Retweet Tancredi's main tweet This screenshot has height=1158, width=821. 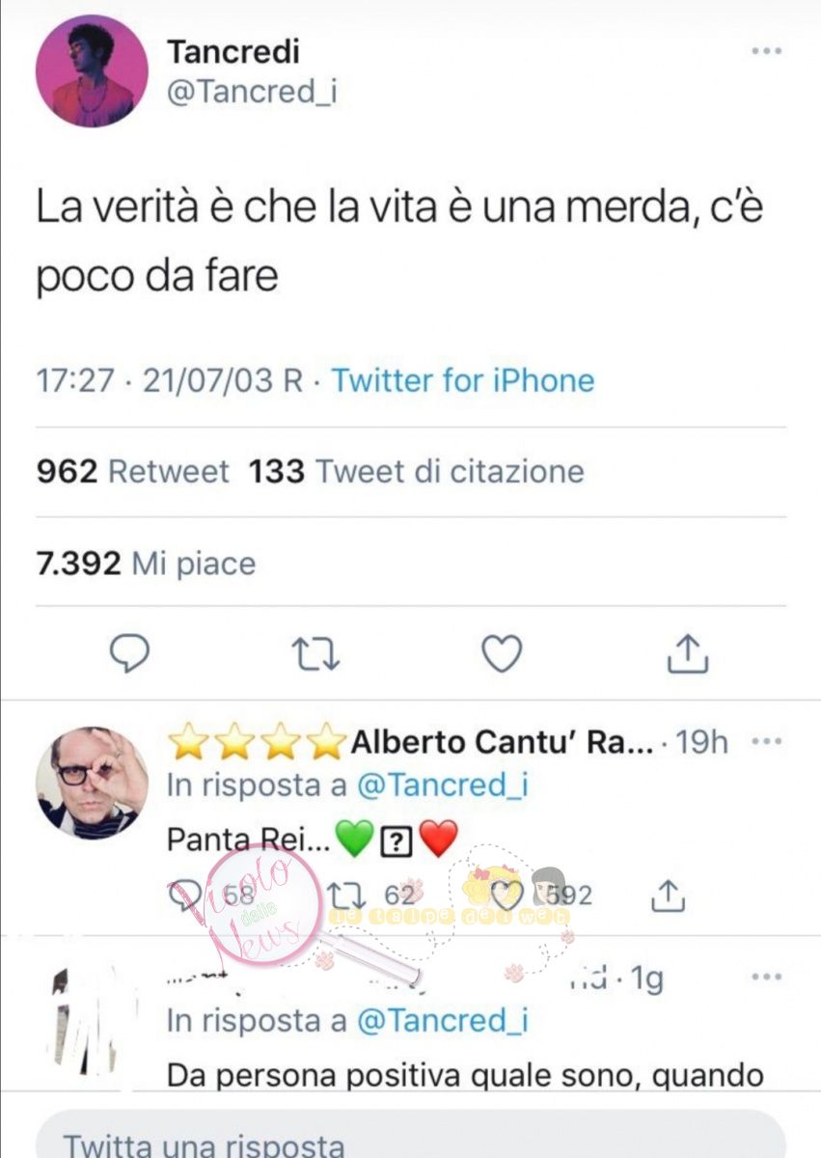315,654
